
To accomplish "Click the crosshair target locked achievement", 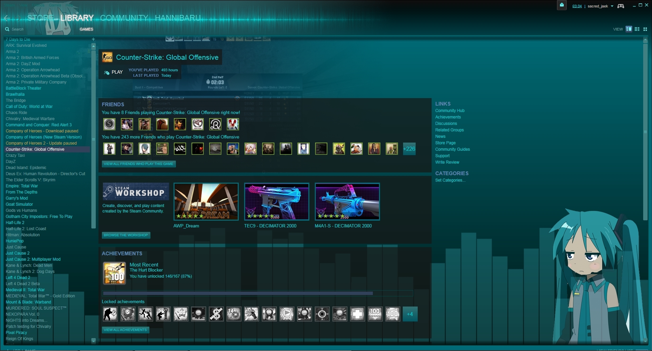I will click(322, 314).
